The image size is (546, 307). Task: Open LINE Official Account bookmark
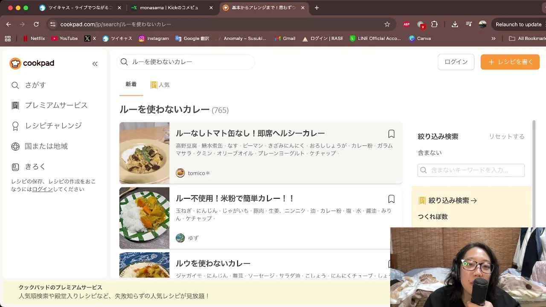pos(375,38)
